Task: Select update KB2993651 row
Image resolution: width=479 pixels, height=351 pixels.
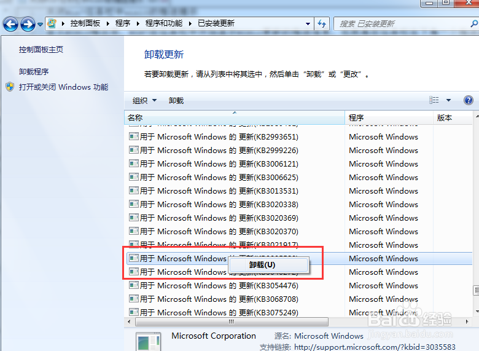Action: click(299, 136)
